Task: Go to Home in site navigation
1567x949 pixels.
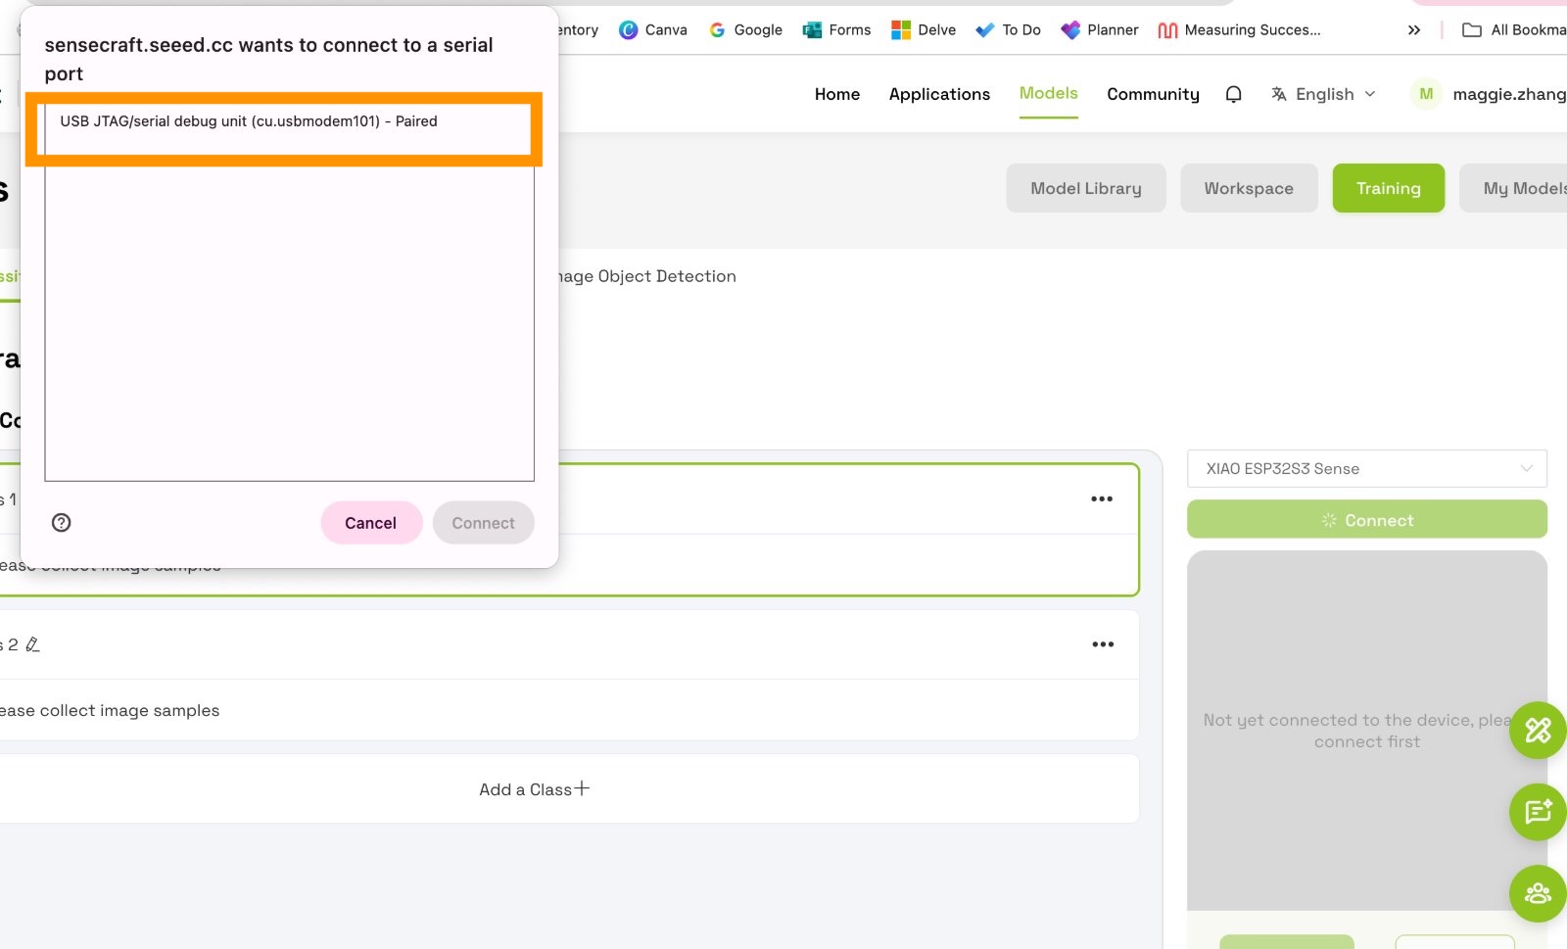Action: (x=837, y=94)
